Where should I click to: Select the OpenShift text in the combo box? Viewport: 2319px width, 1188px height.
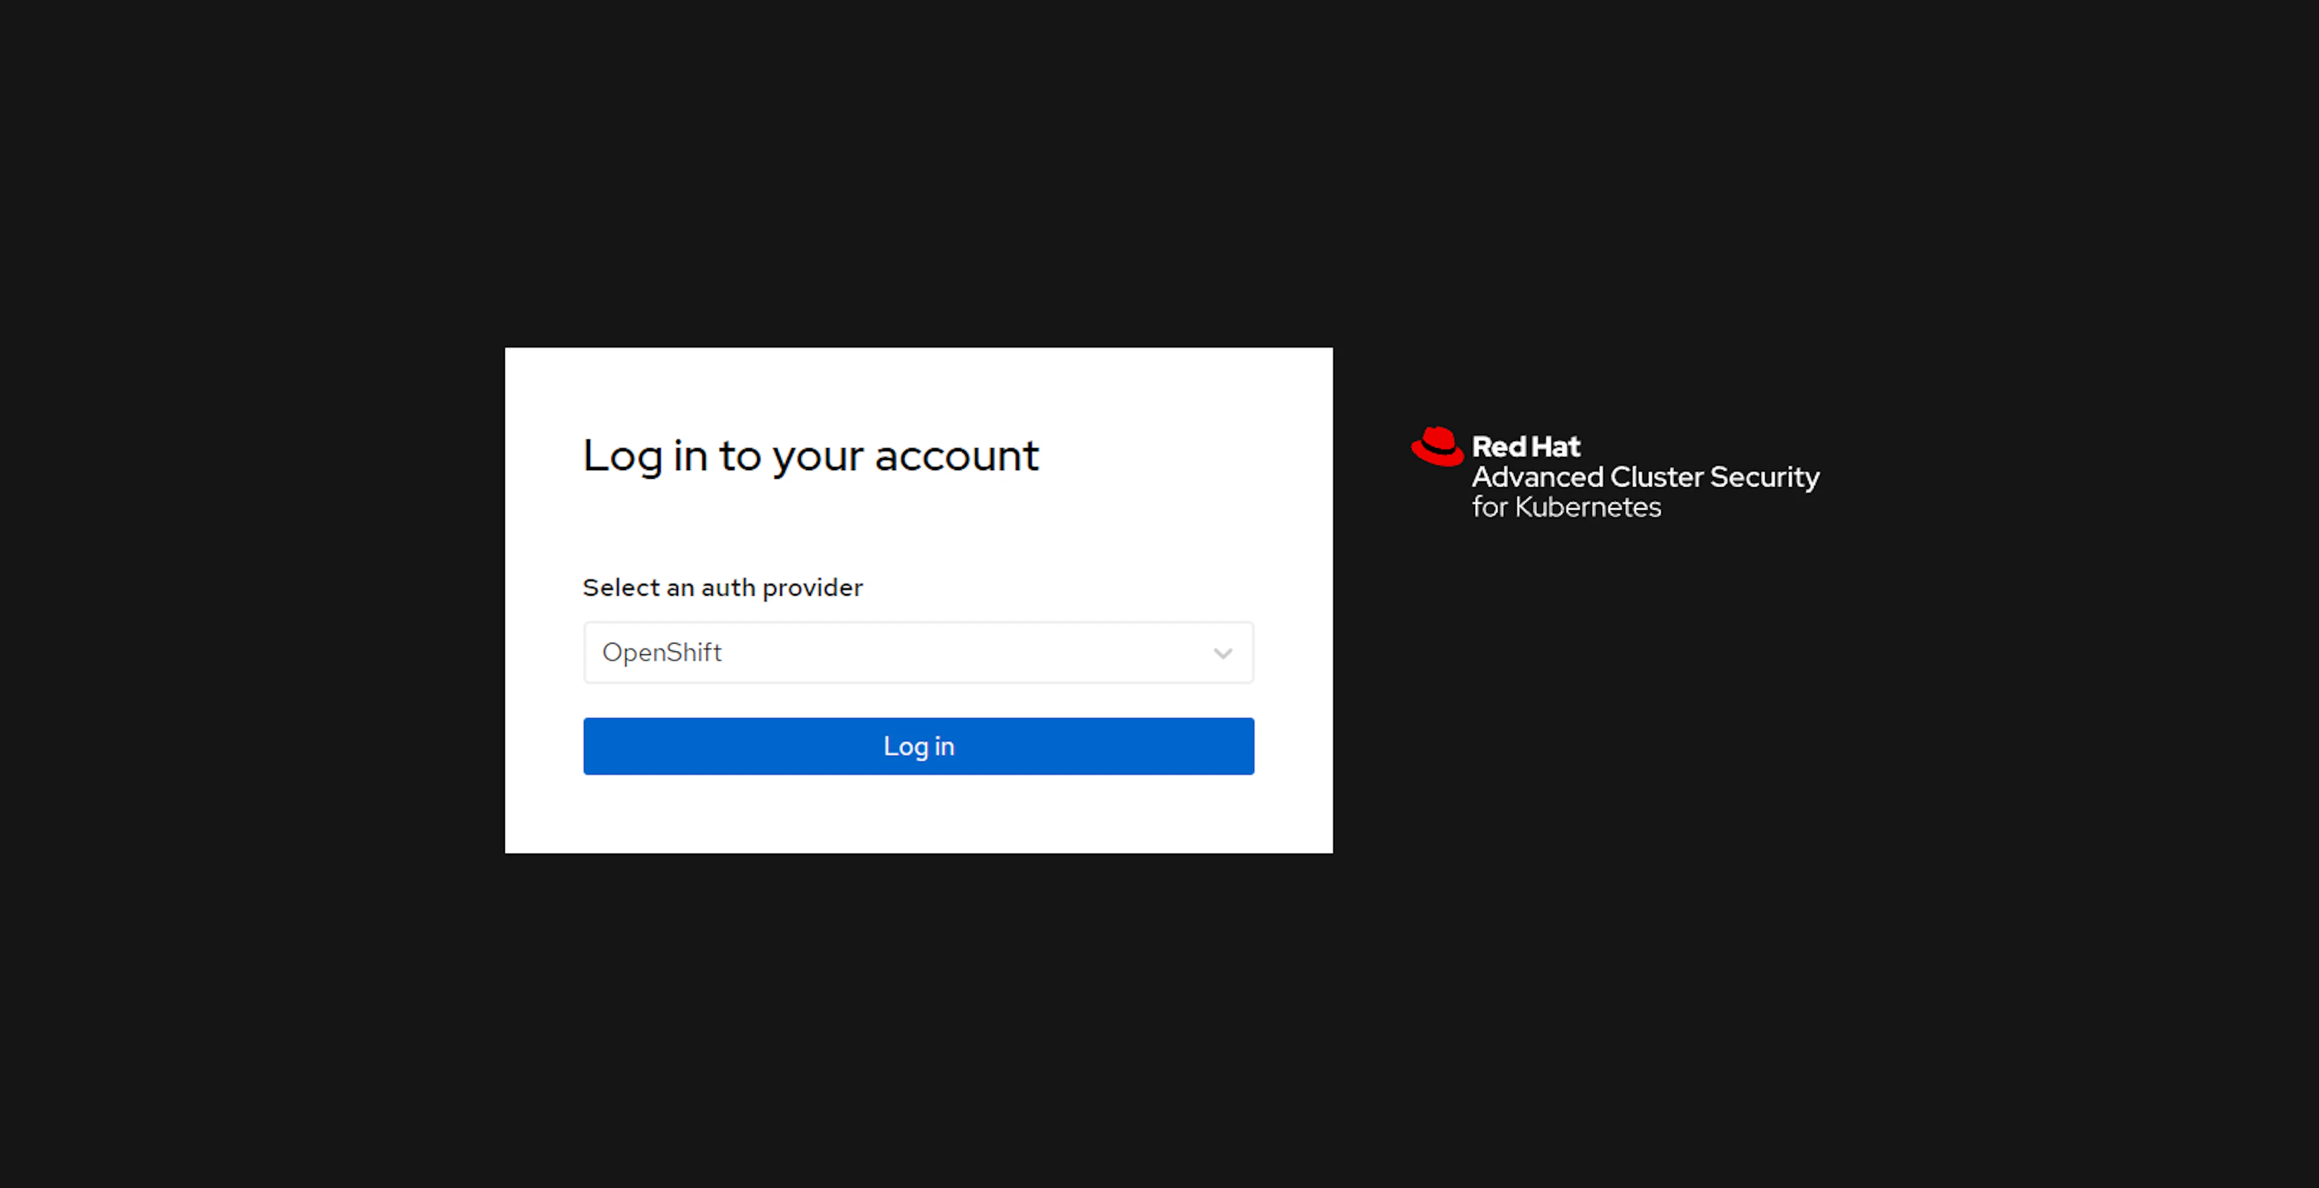point(662,653)
